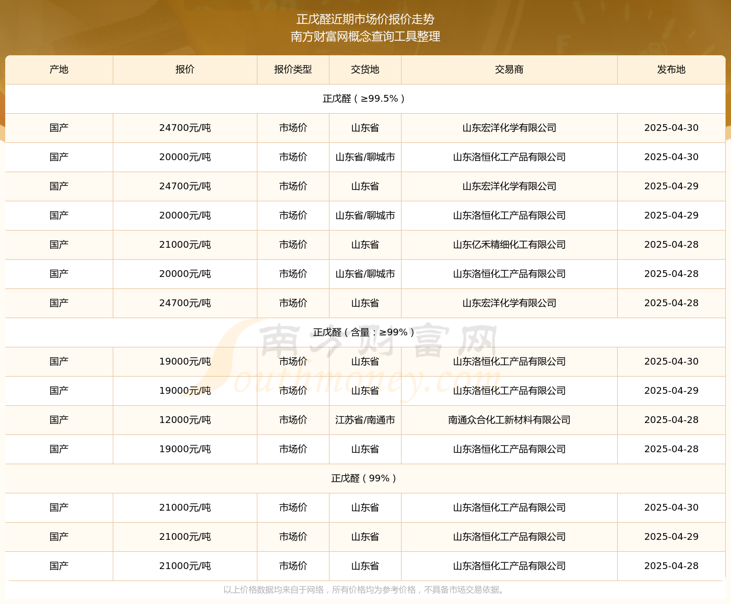Select 21000元/吨 in the 2025-04-29 row

click(x=185, y=537)
